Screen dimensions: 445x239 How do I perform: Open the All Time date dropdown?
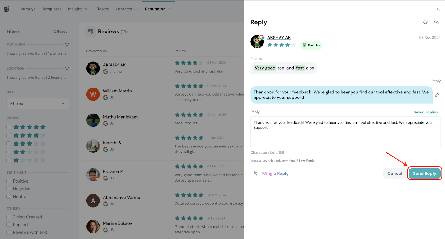click(38, 104)
